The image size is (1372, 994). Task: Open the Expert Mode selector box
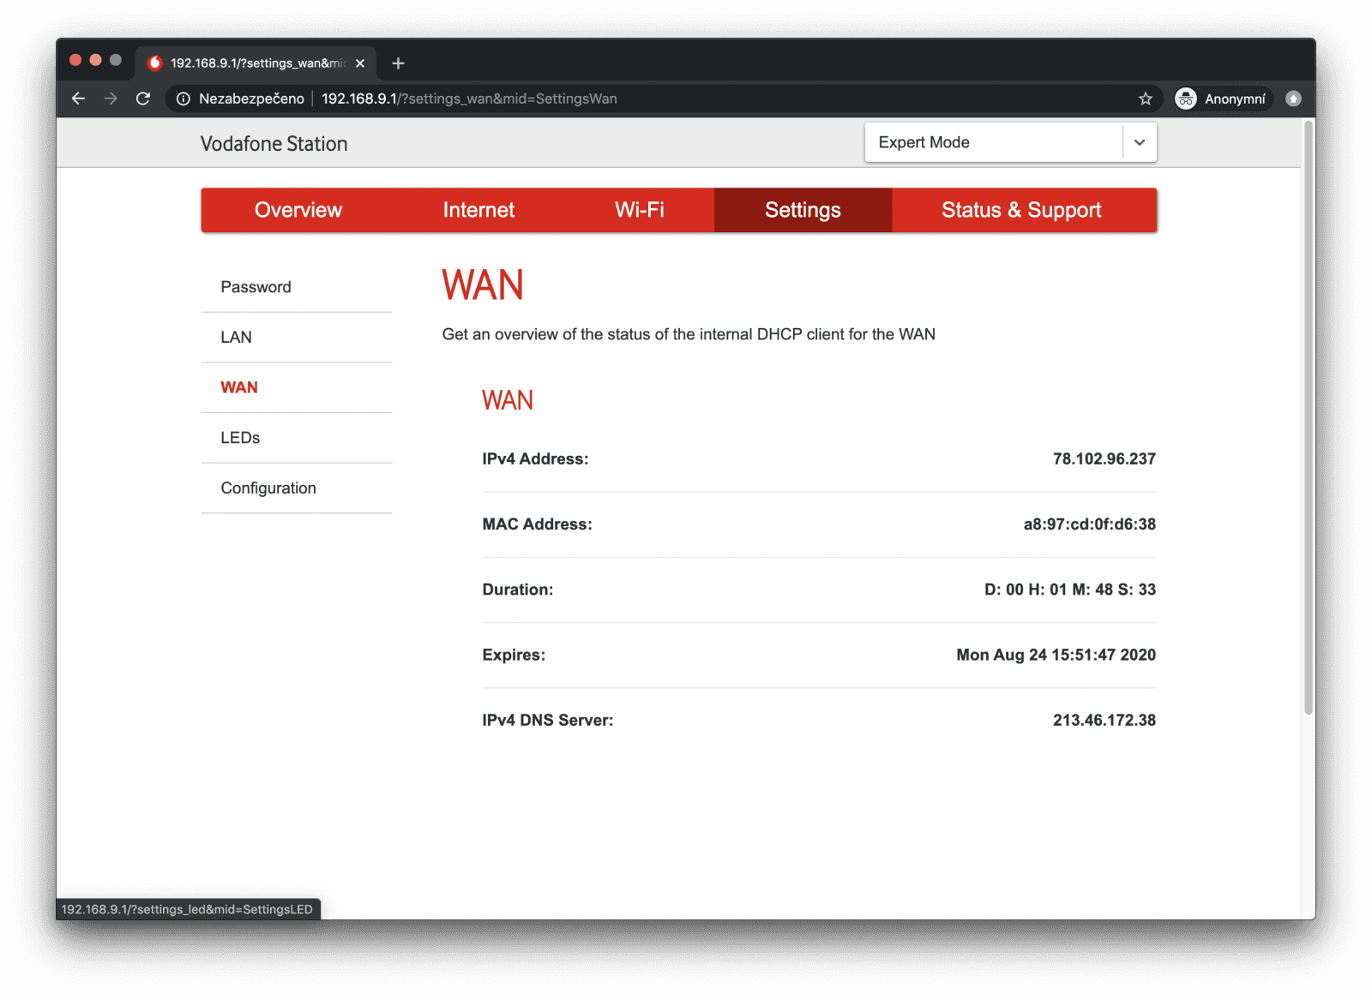pyautogui.click(x=1010, y=142)
